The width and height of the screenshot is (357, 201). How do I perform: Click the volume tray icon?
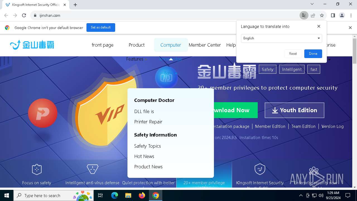coord(321,195)
